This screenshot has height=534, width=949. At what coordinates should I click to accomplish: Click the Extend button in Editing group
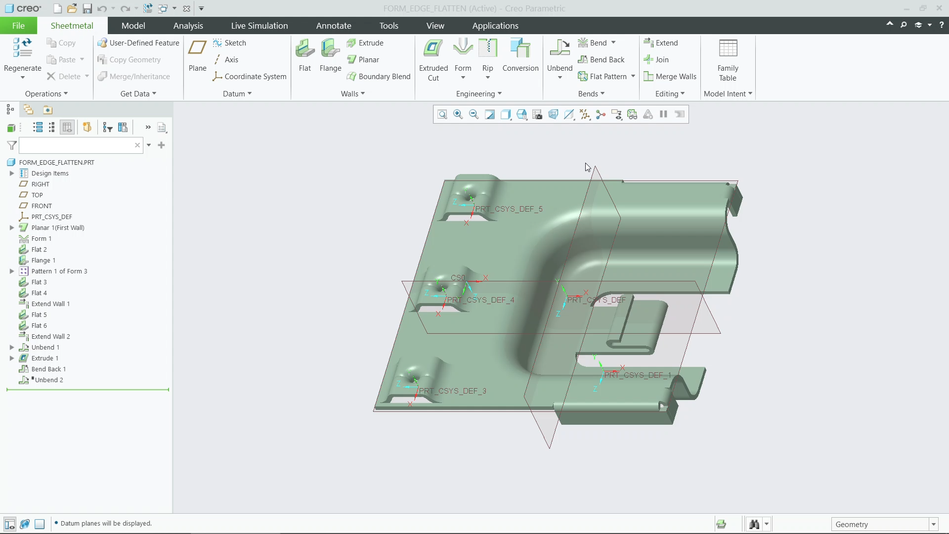coord(661,43)
